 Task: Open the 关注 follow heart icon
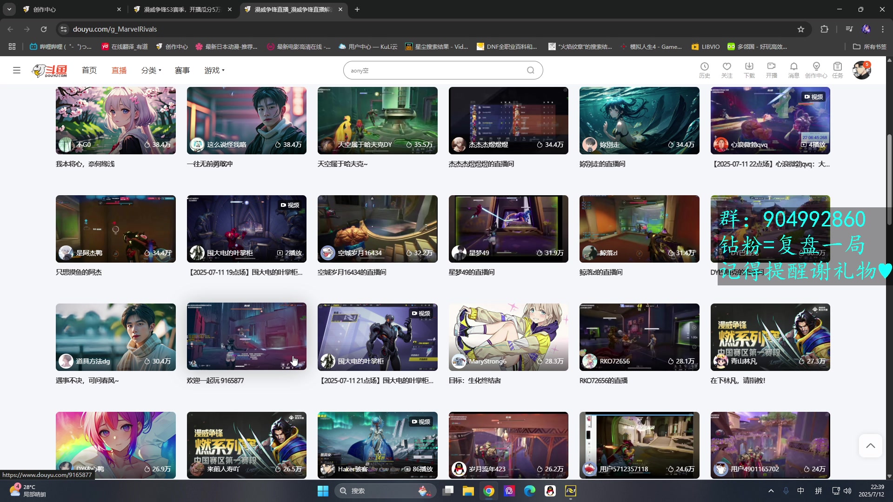click(x=727, y=70)
